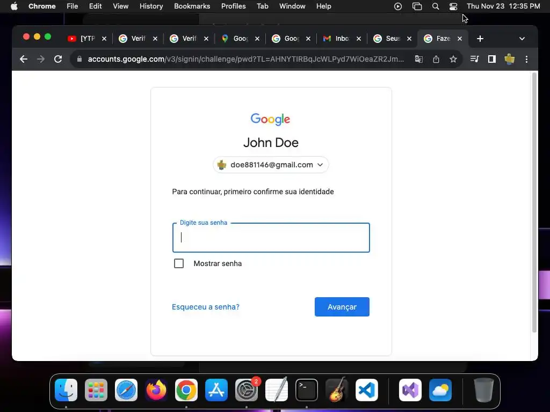This screenshot has width=550, height=412.
Task: Click the page vertical scrollbar
Action: [534, 202]
